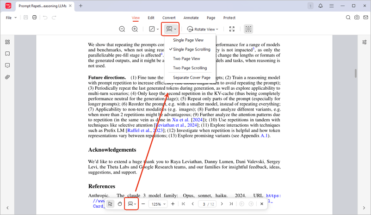Click the zoom out magnifier icon

pyautogui.click(x=122, y=29)
